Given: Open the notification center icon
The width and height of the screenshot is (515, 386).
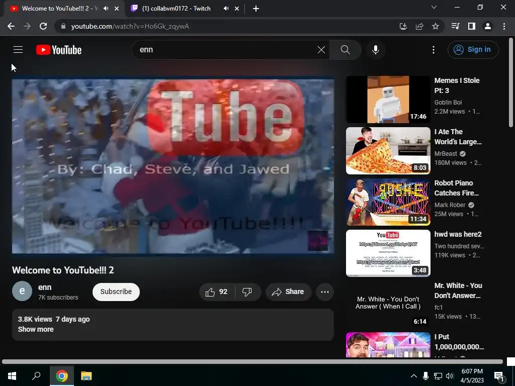Looking at the screenshot, I should [x=499, y=376].
